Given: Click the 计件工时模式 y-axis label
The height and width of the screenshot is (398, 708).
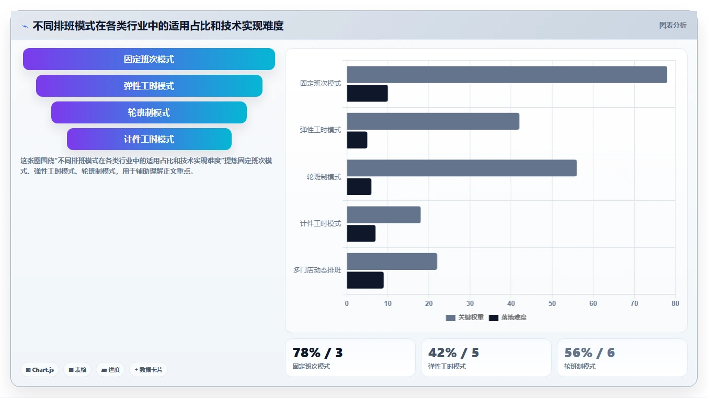Looking at the screenshot, I should click(x=321, y=223).
